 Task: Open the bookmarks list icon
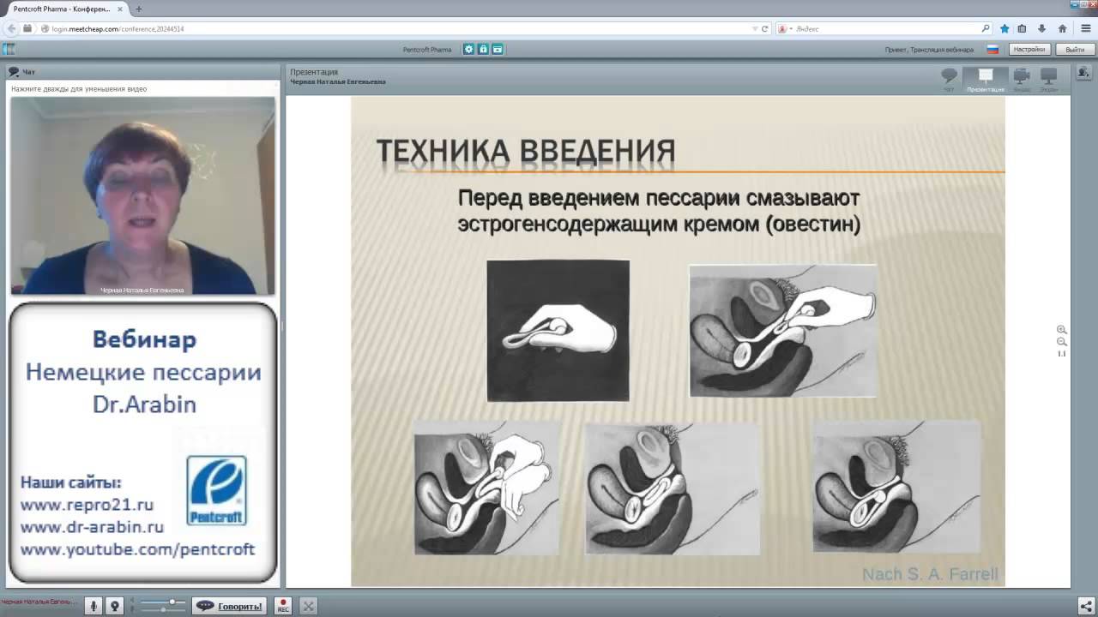[1023, 28]
